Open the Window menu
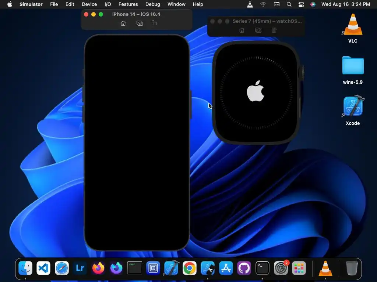Image resolution: width=377 pixels, height=282 pixels. (176, 4)
